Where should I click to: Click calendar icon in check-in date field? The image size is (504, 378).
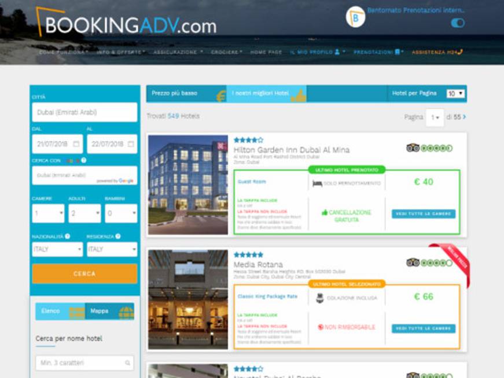click(x=76, y=144)
